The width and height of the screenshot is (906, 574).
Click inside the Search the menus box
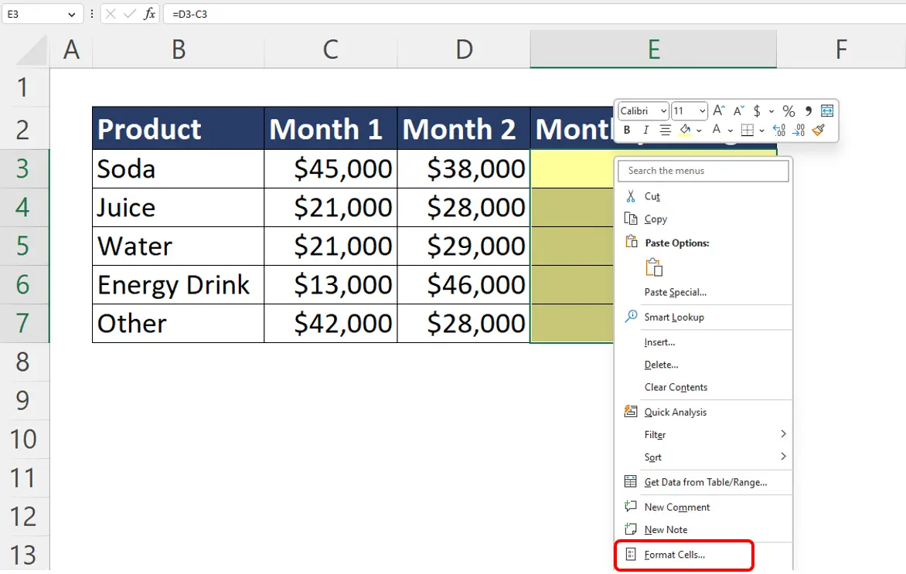coord(702,171)
